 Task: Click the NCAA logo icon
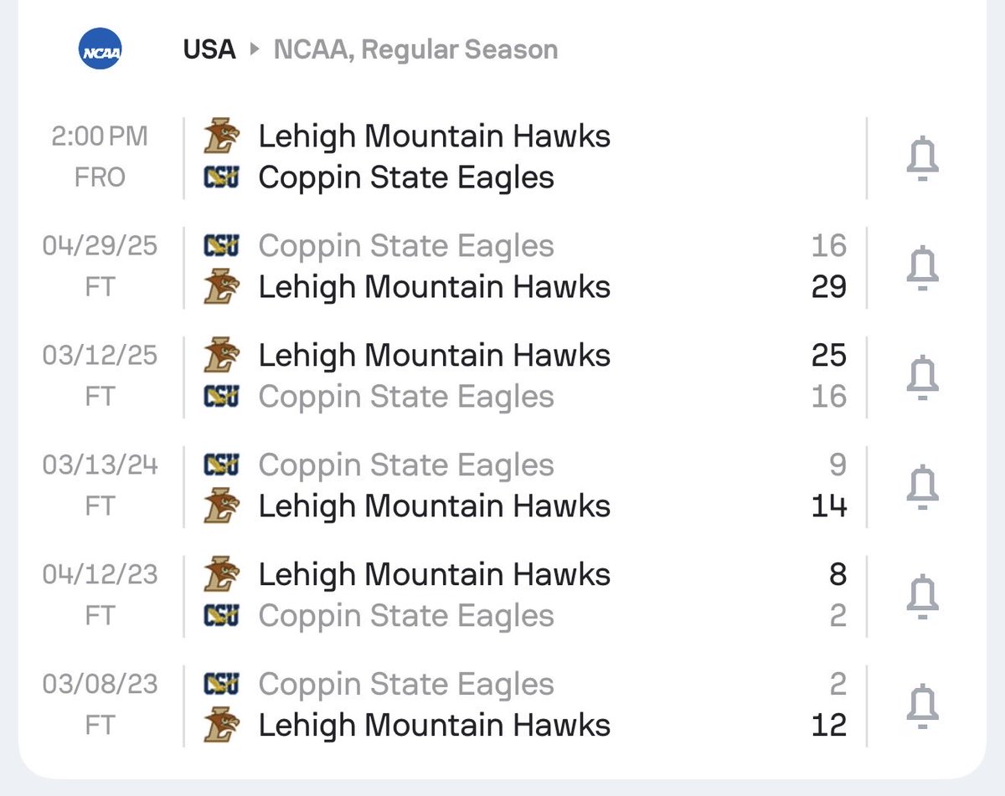tap(100, 49)
